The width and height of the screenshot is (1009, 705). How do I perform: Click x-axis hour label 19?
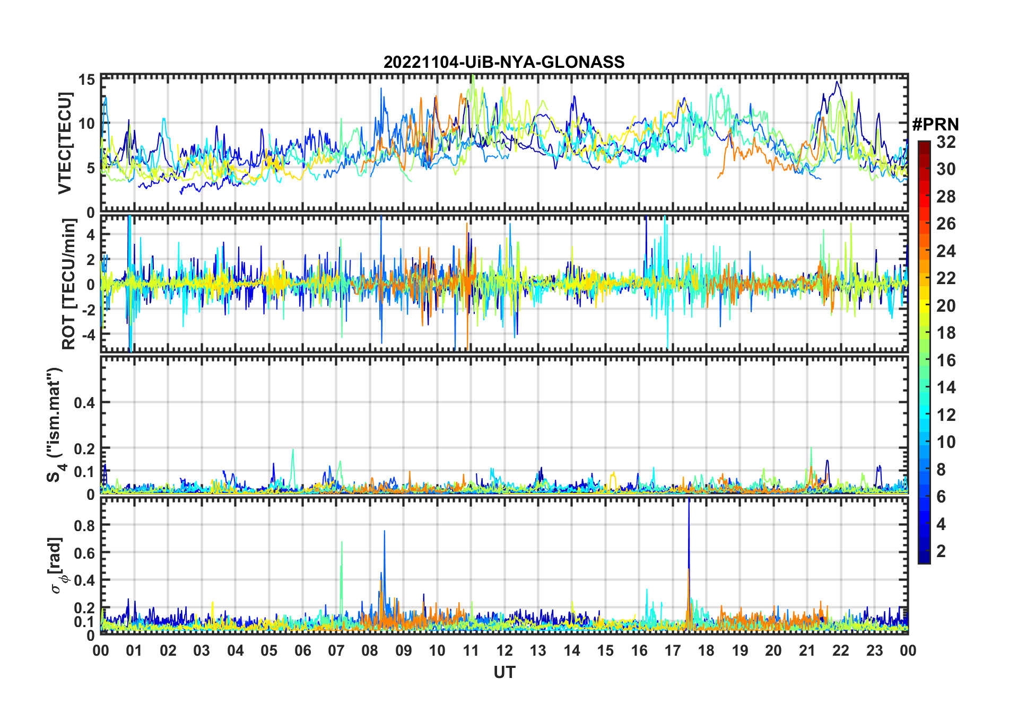pyautogui.click(x=740, y=650)
